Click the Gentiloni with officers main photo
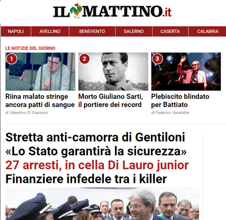This screenshot has width=226, height=220. (x=102, y=204)
